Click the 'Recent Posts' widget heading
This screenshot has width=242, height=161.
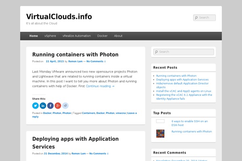tap(165, 68)
